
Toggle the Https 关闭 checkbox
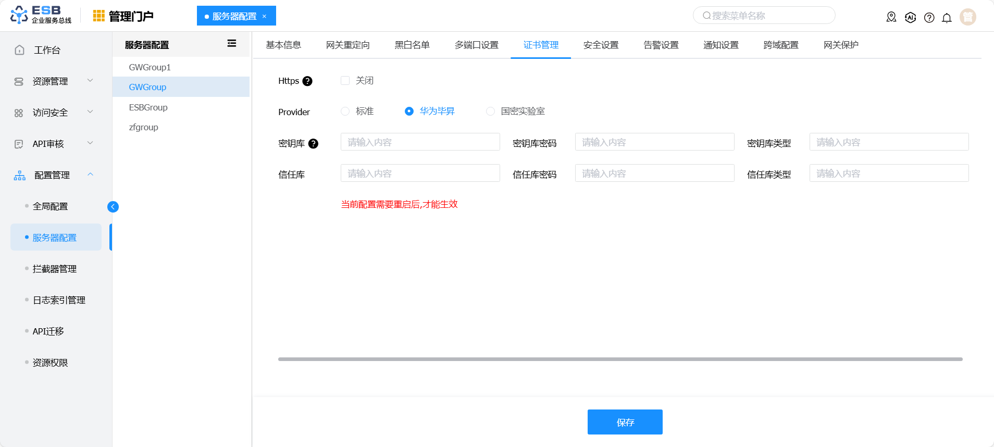click(345, 80)
